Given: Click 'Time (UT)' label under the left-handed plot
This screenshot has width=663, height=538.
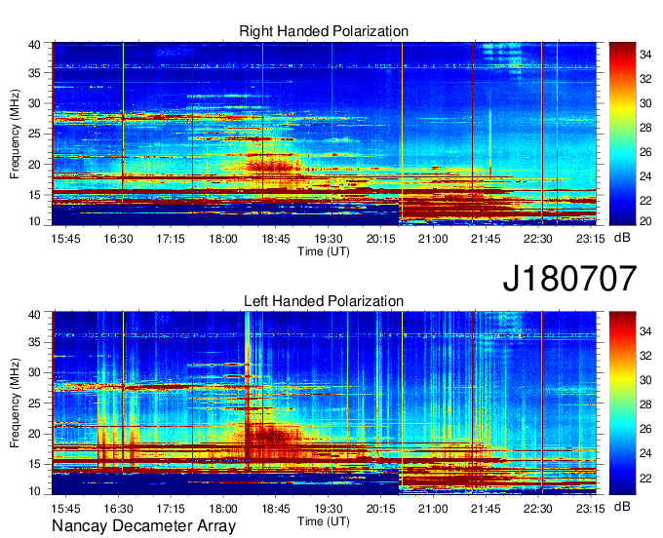Looking at the screenshot, I should pyautogui.click(x=324, y=521).
